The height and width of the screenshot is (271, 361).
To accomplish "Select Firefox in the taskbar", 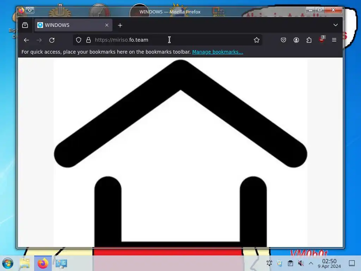I will tap(43, 263).
